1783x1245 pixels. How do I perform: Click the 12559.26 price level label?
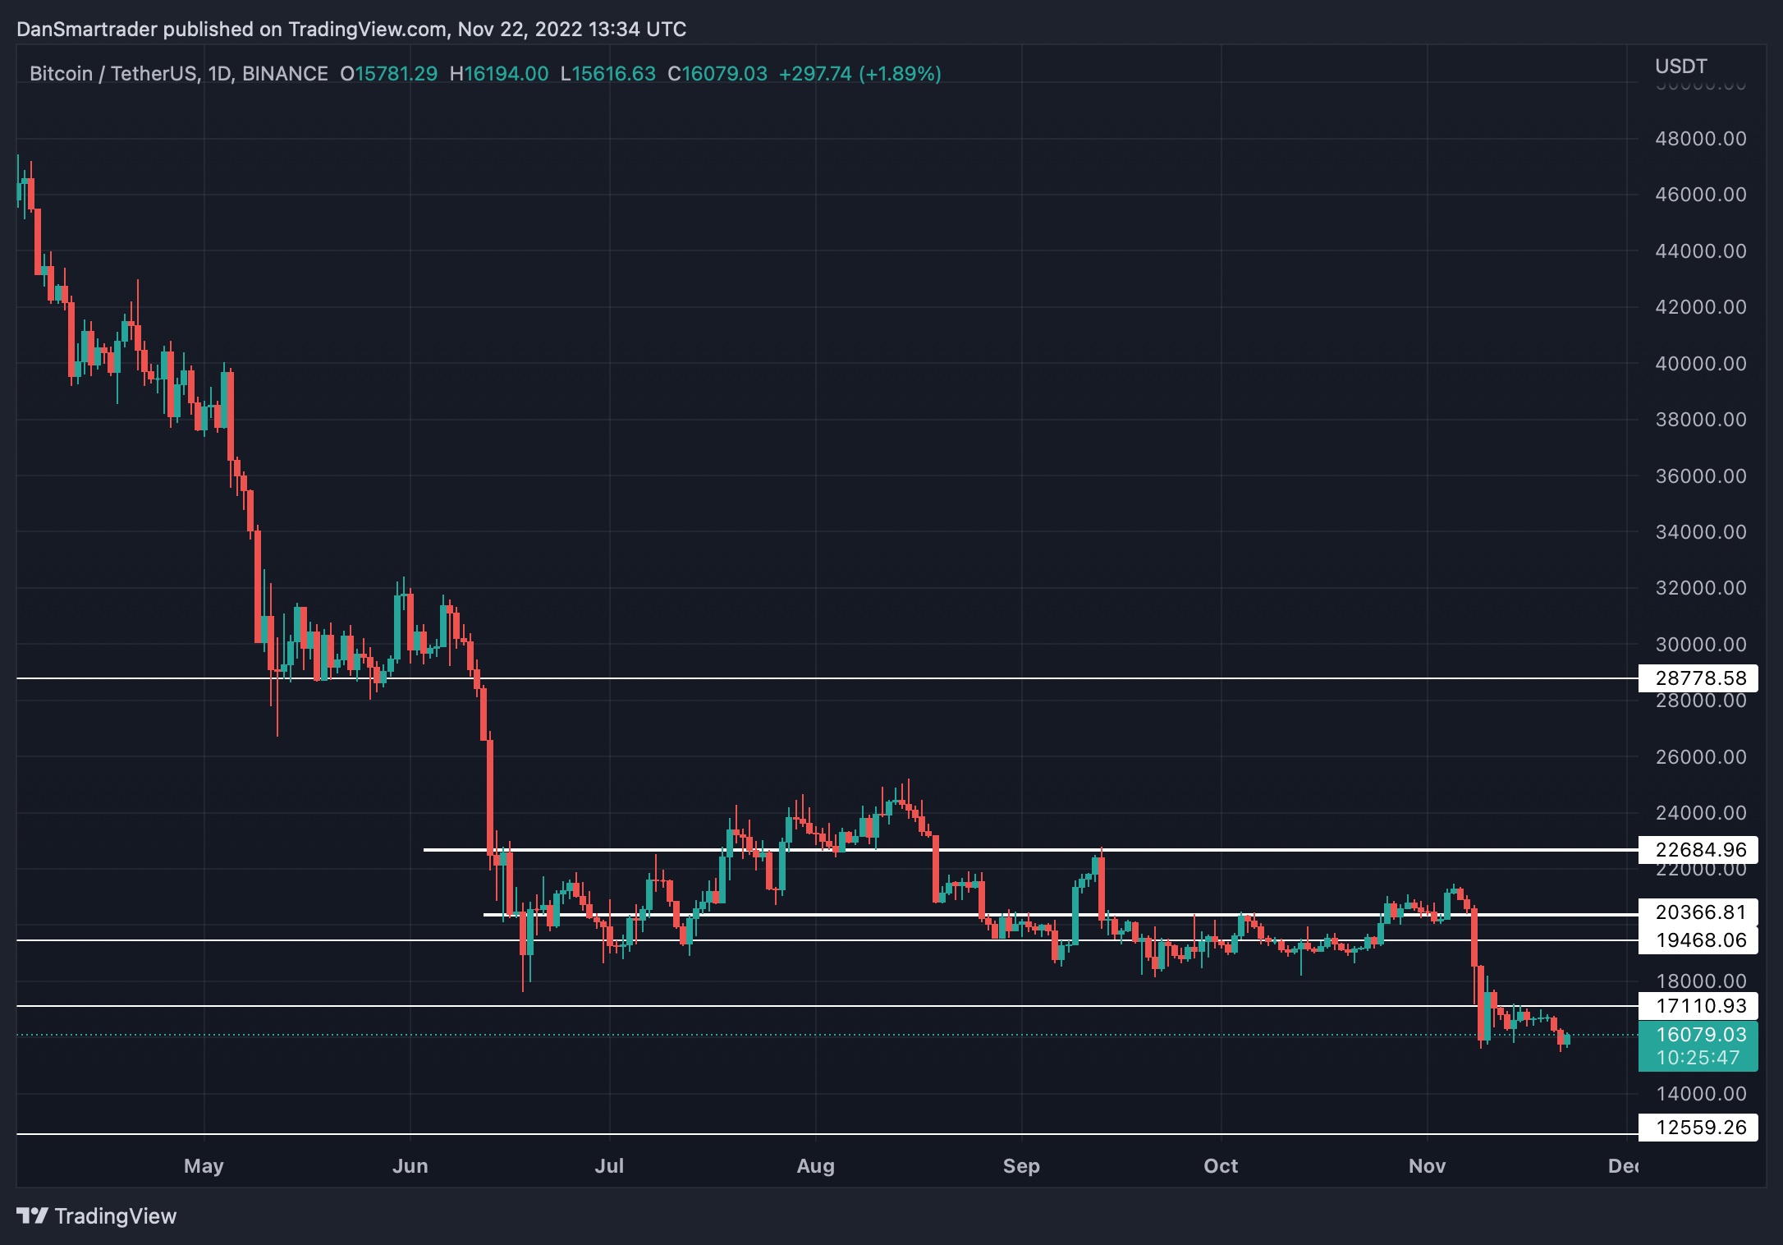coord(1698,1127)
